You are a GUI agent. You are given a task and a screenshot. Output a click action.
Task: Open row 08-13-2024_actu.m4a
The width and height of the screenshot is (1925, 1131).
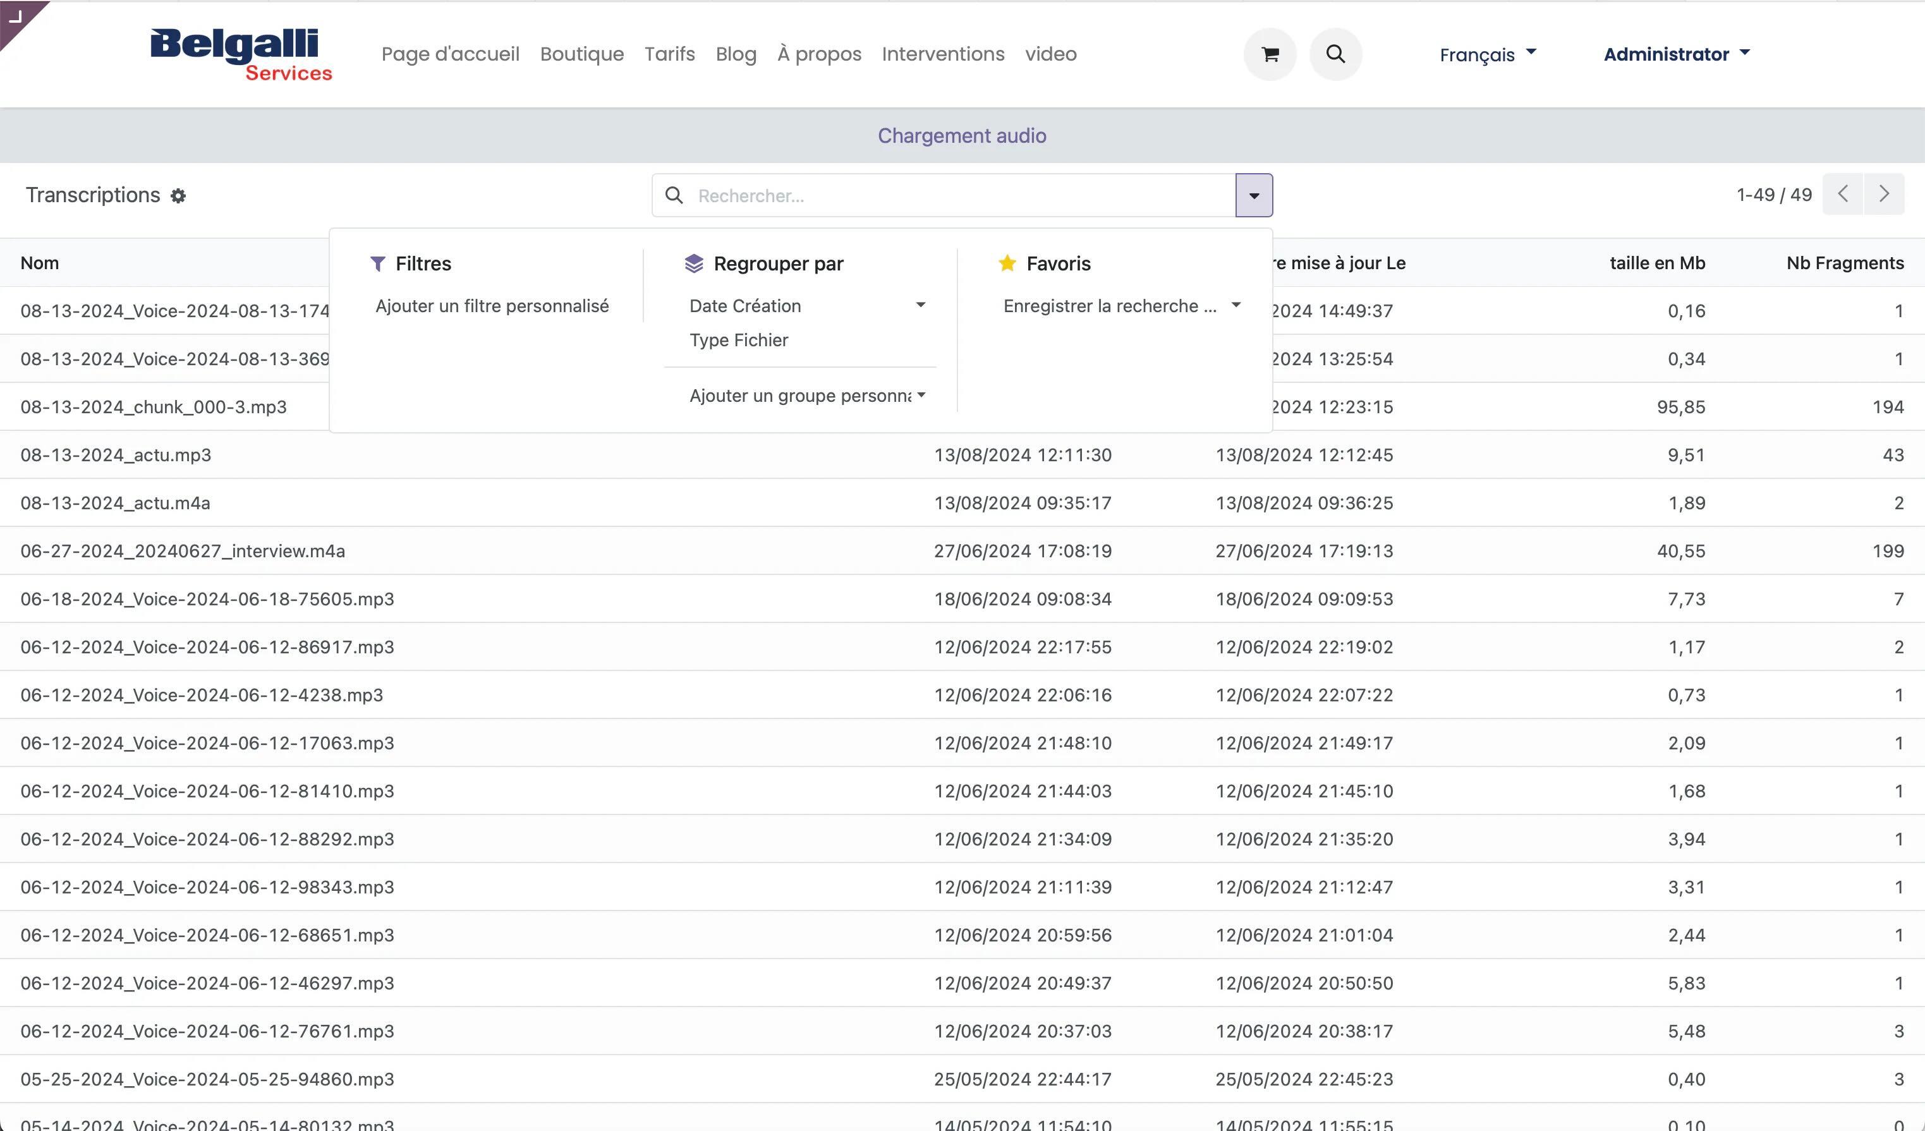(x=962, y=502)
